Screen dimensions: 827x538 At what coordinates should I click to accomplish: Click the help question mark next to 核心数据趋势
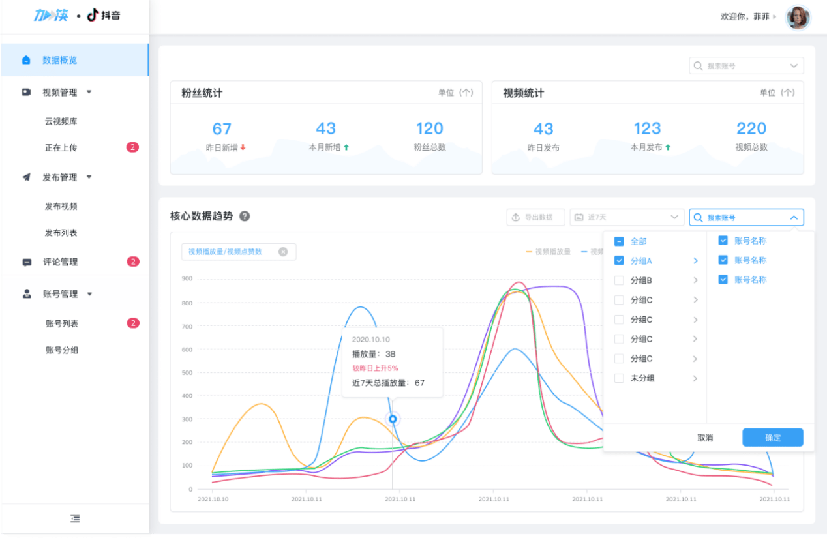coord(245,217)
